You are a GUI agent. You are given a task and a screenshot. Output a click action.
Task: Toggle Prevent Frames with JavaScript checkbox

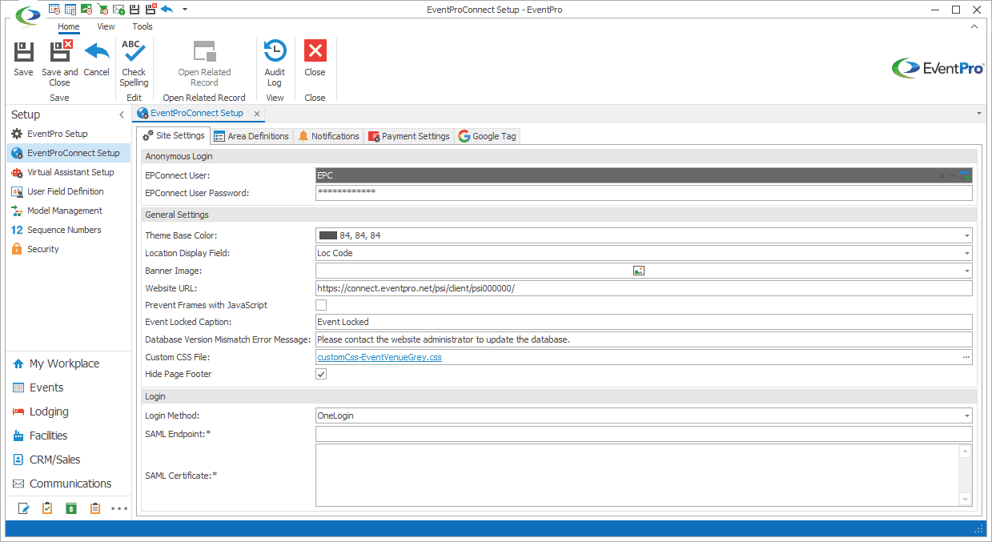[321, 305]
